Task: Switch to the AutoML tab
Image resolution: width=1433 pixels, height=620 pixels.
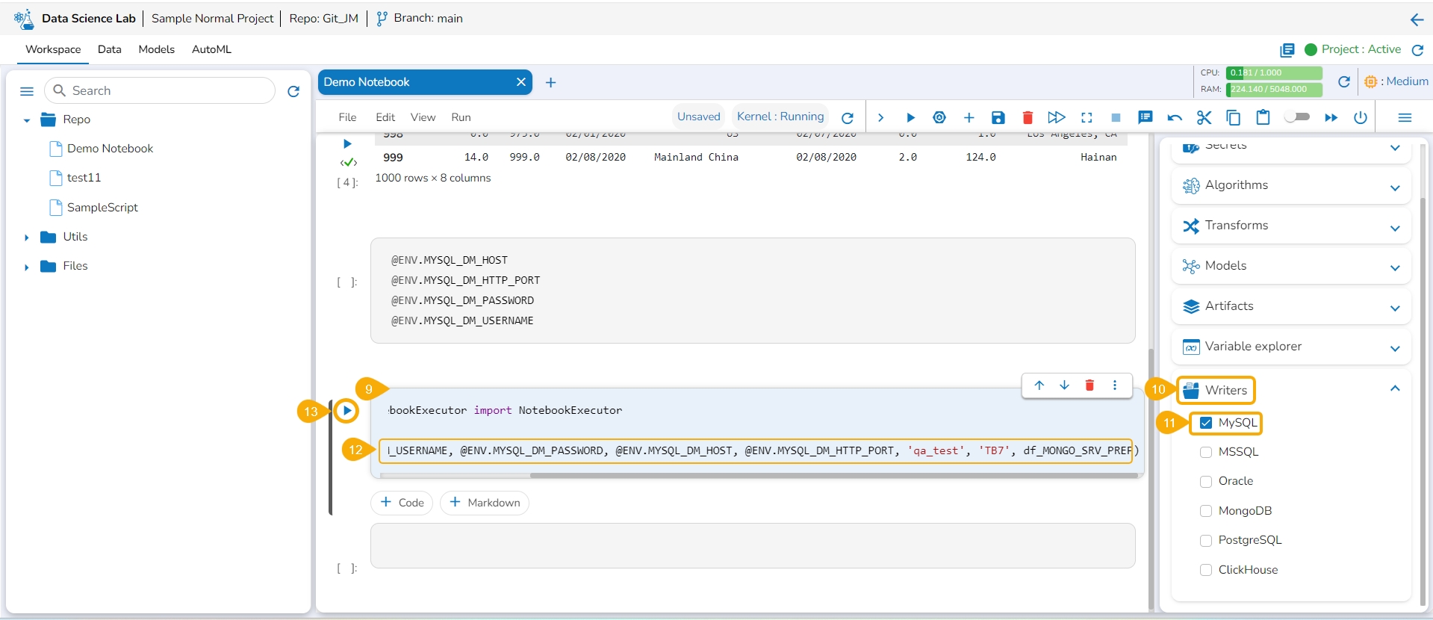Action: tap(211, 49)
